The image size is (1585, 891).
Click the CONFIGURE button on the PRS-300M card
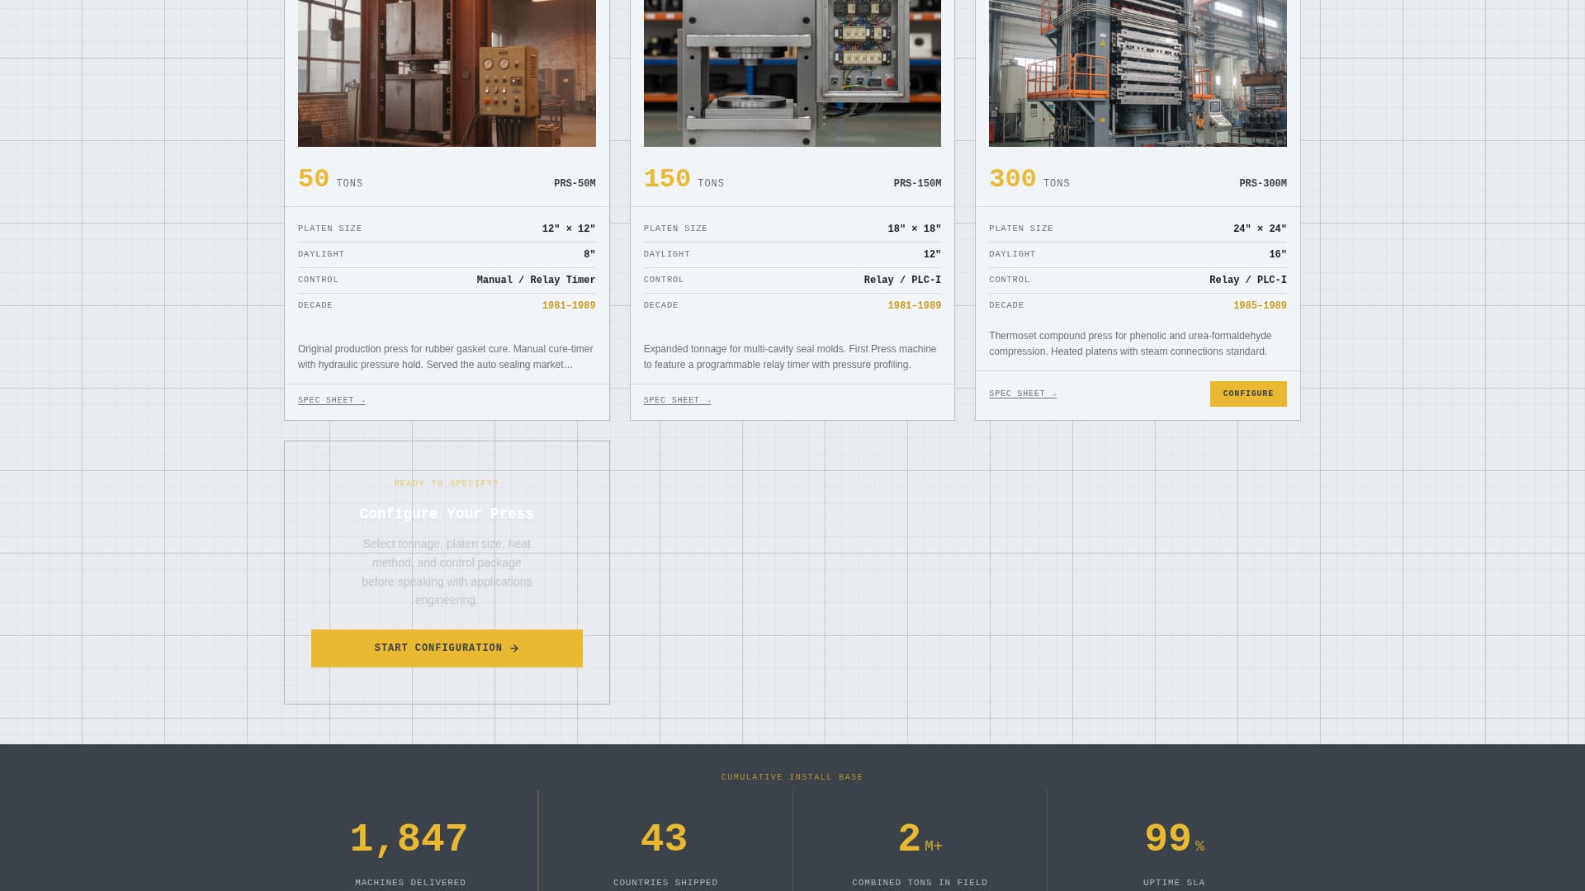click(x=1247, y=394)
